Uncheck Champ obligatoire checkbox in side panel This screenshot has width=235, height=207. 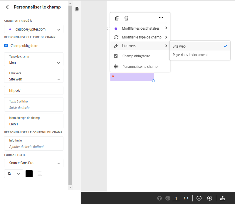(6, 46)
